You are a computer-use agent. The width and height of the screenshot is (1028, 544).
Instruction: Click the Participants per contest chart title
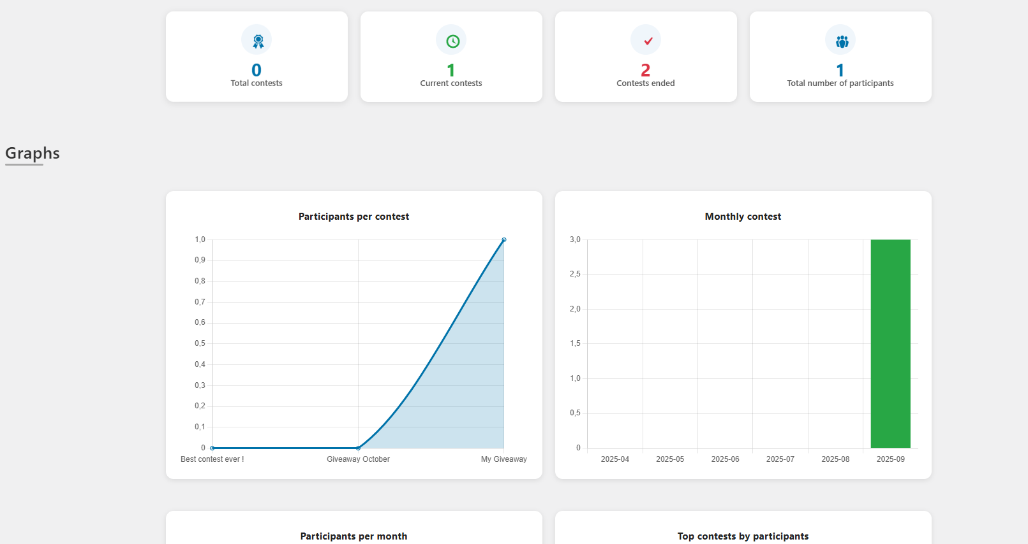tap(354, 217)
